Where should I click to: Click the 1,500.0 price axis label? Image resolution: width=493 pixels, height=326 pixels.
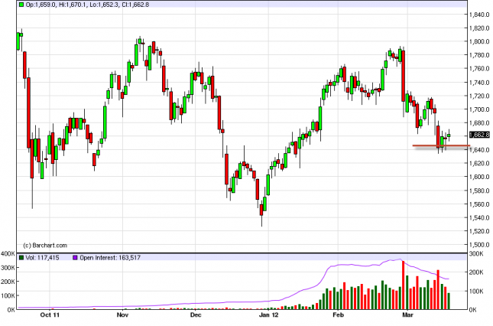(x=479, y=245)
